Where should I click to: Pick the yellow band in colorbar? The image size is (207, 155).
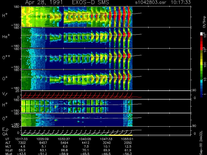click(x=201, y=64)
